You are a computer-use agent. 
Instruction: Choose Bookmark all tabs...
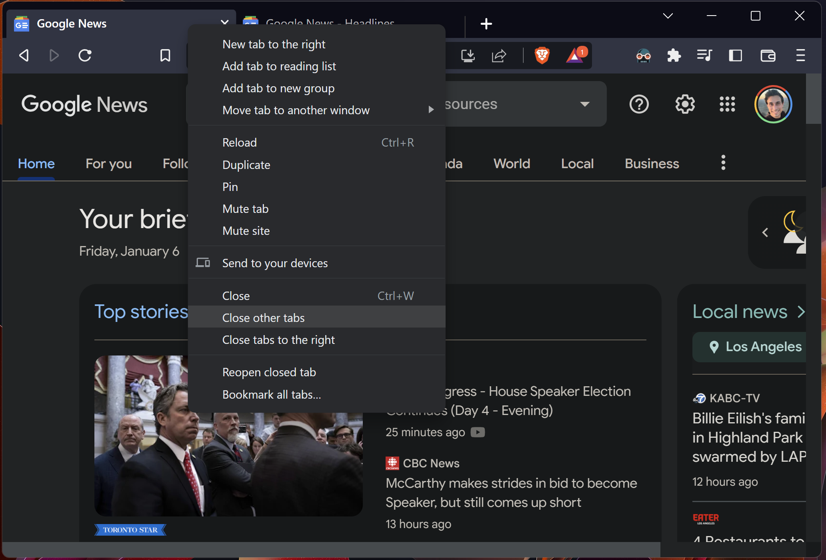(x=316, y=395)
